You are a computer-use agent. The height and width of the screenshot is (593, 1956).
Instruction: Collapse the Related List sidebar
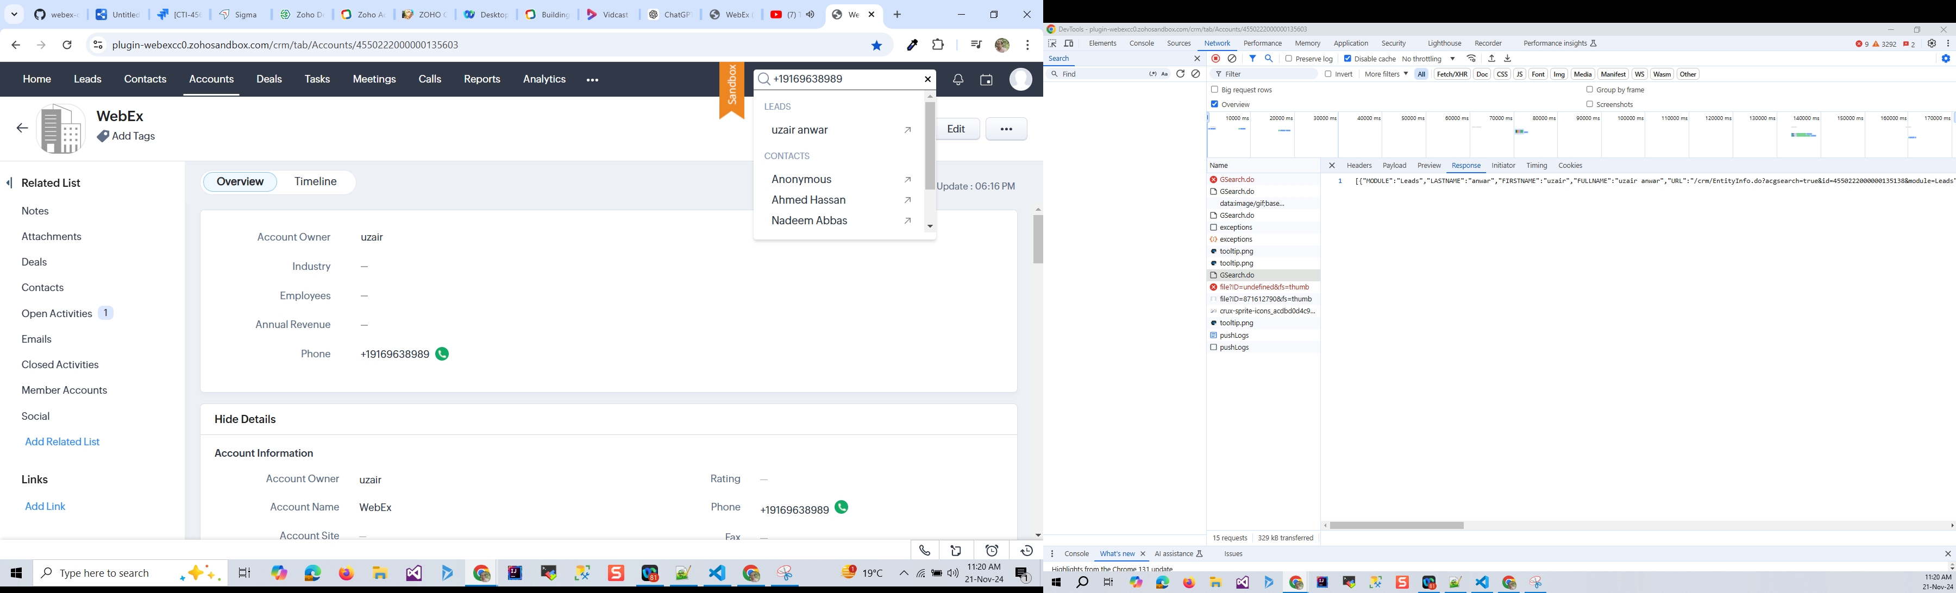(10, 182)
